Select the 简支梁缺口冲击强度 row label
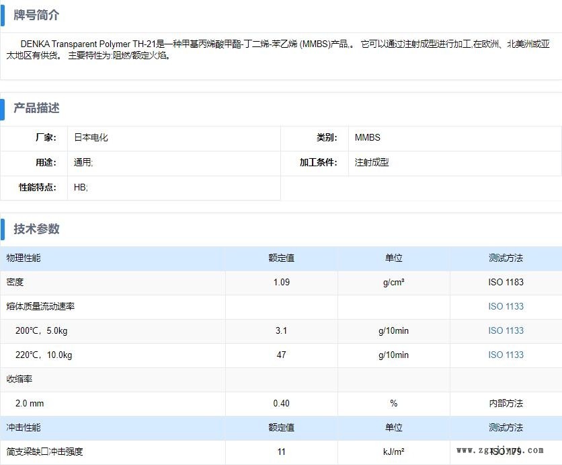Image resolution: width=562 pixels, height=465 pixels. pyautogui.click(x=45, y=452)
